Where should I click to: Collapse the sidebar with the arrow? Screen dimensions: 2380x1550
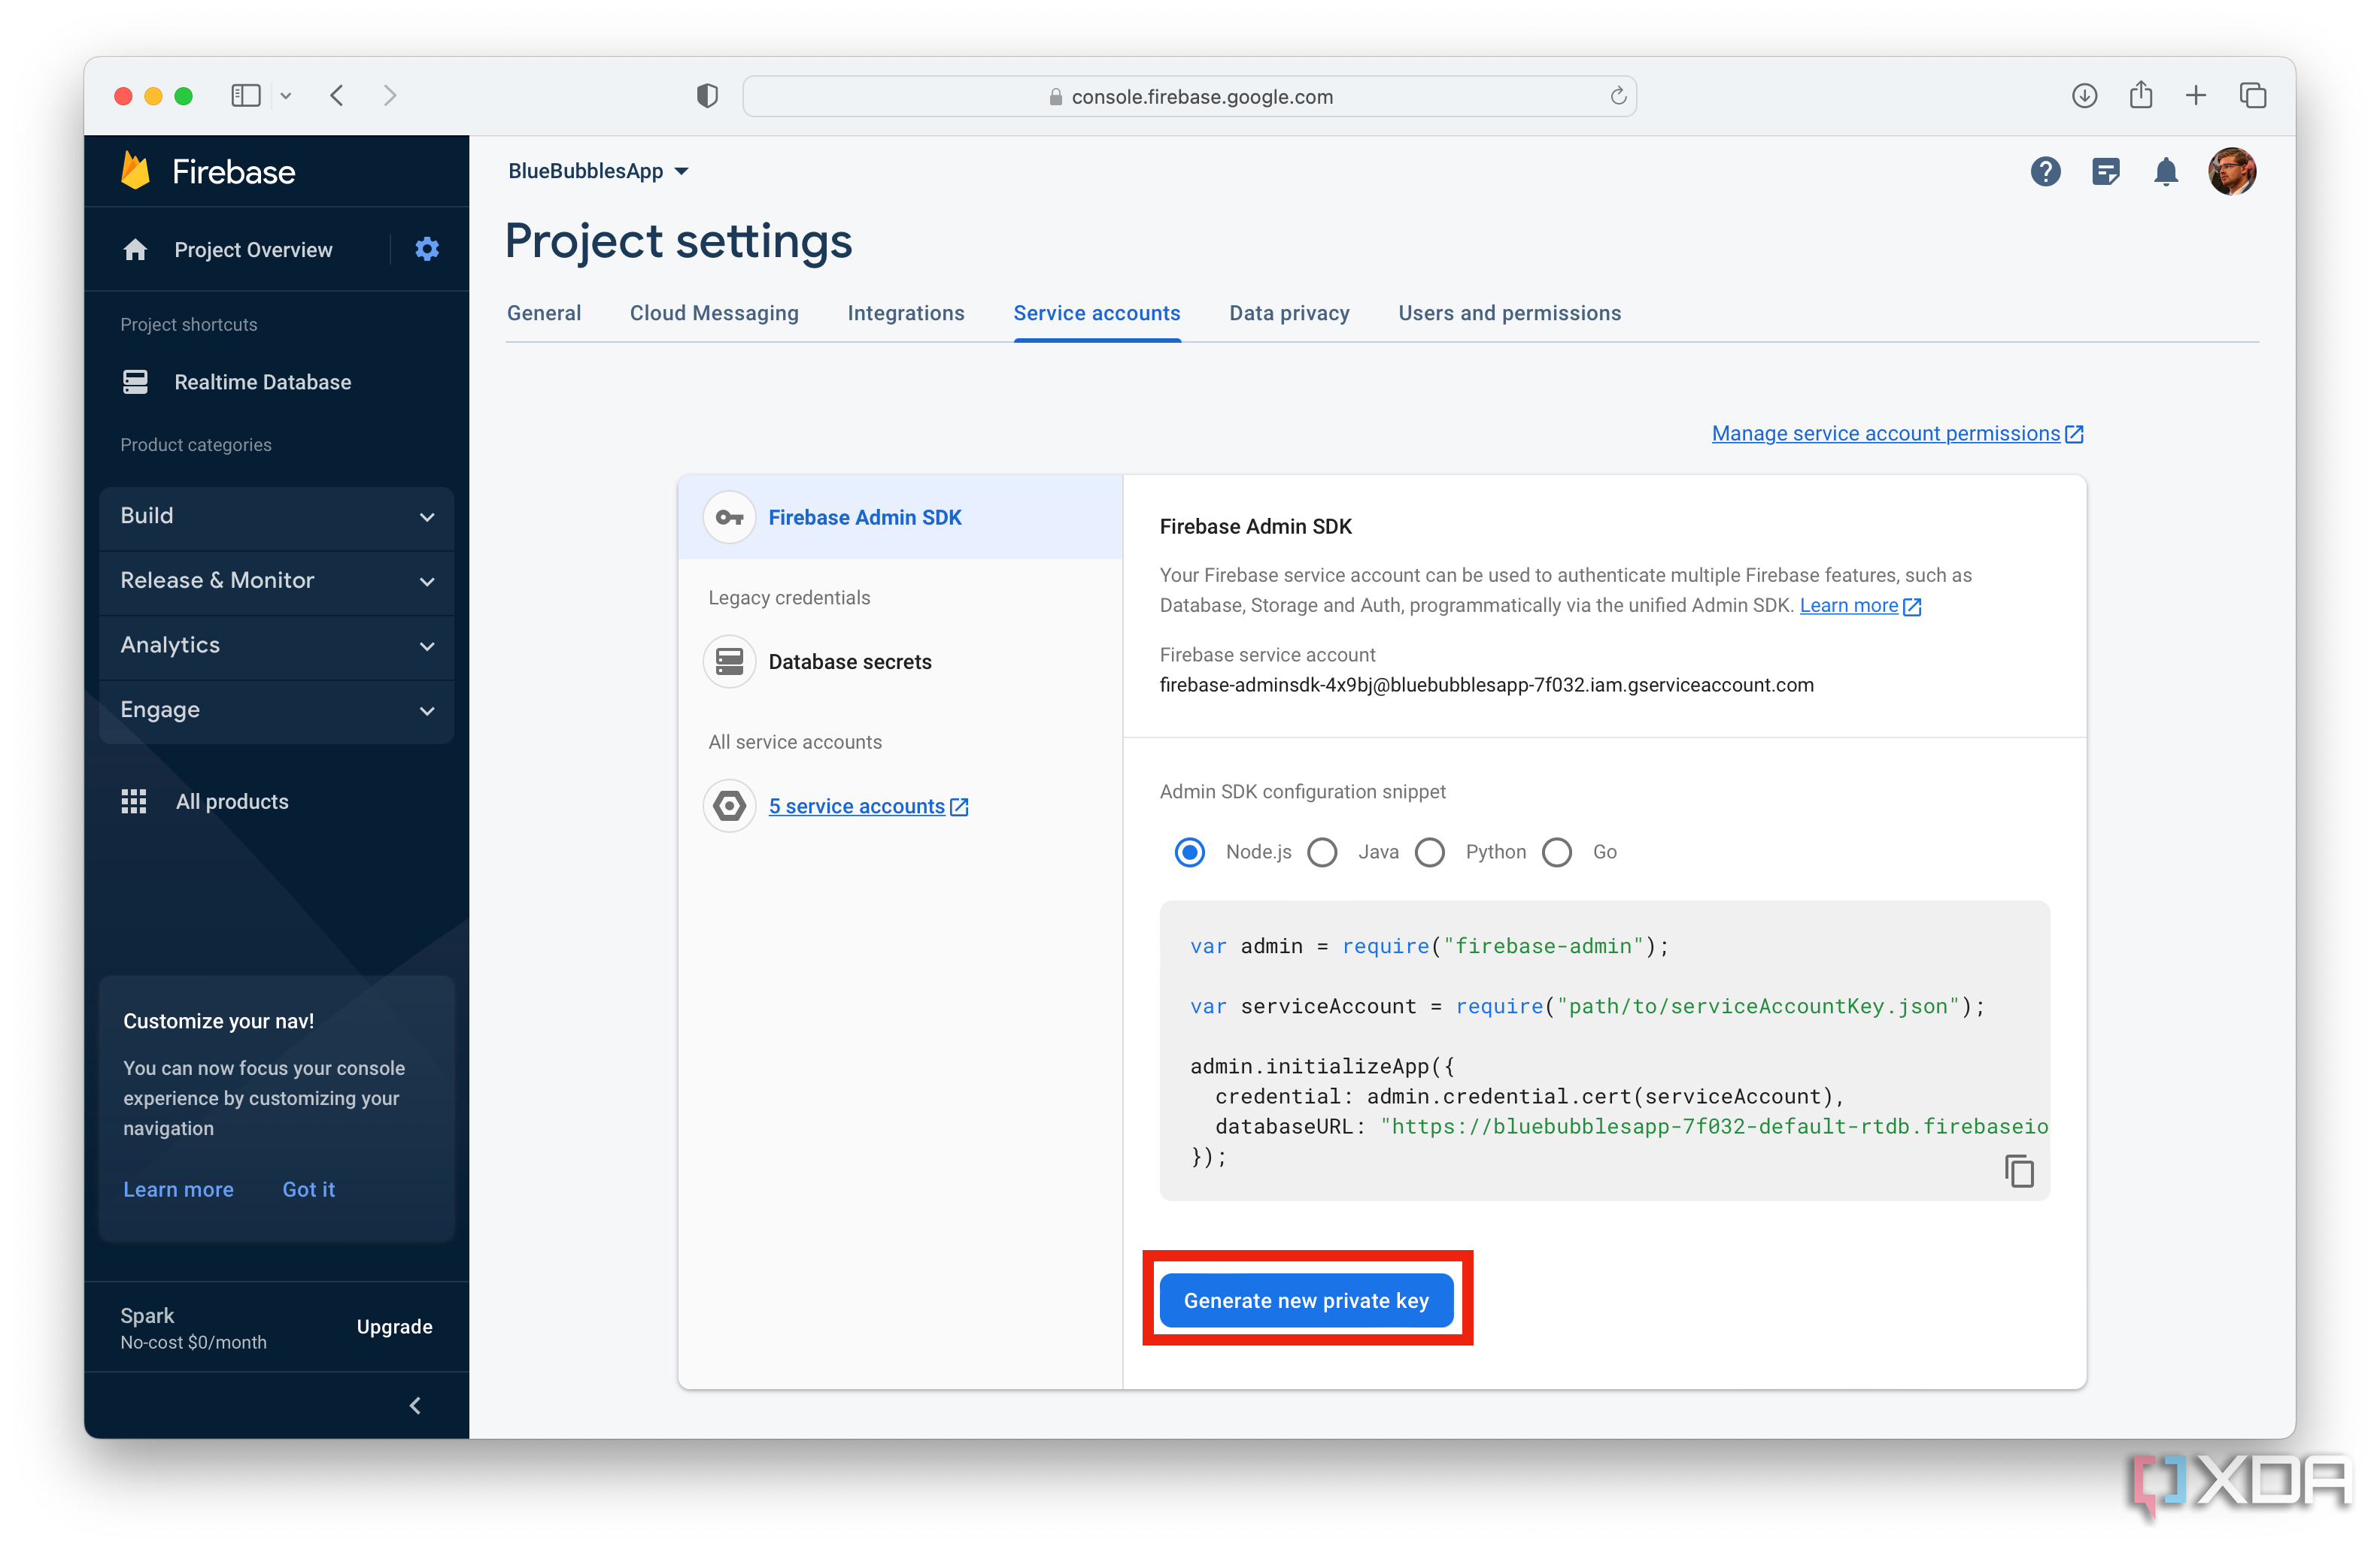coord(416,1405)
